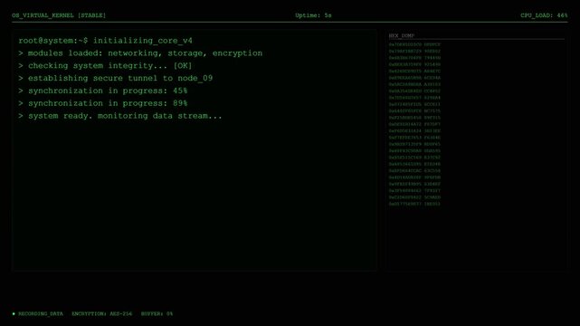Click the ENCRYPTION: AES-256 status entry
This screenshot has height=326, width=580.
pyautogui.click(x=101, y=314)
